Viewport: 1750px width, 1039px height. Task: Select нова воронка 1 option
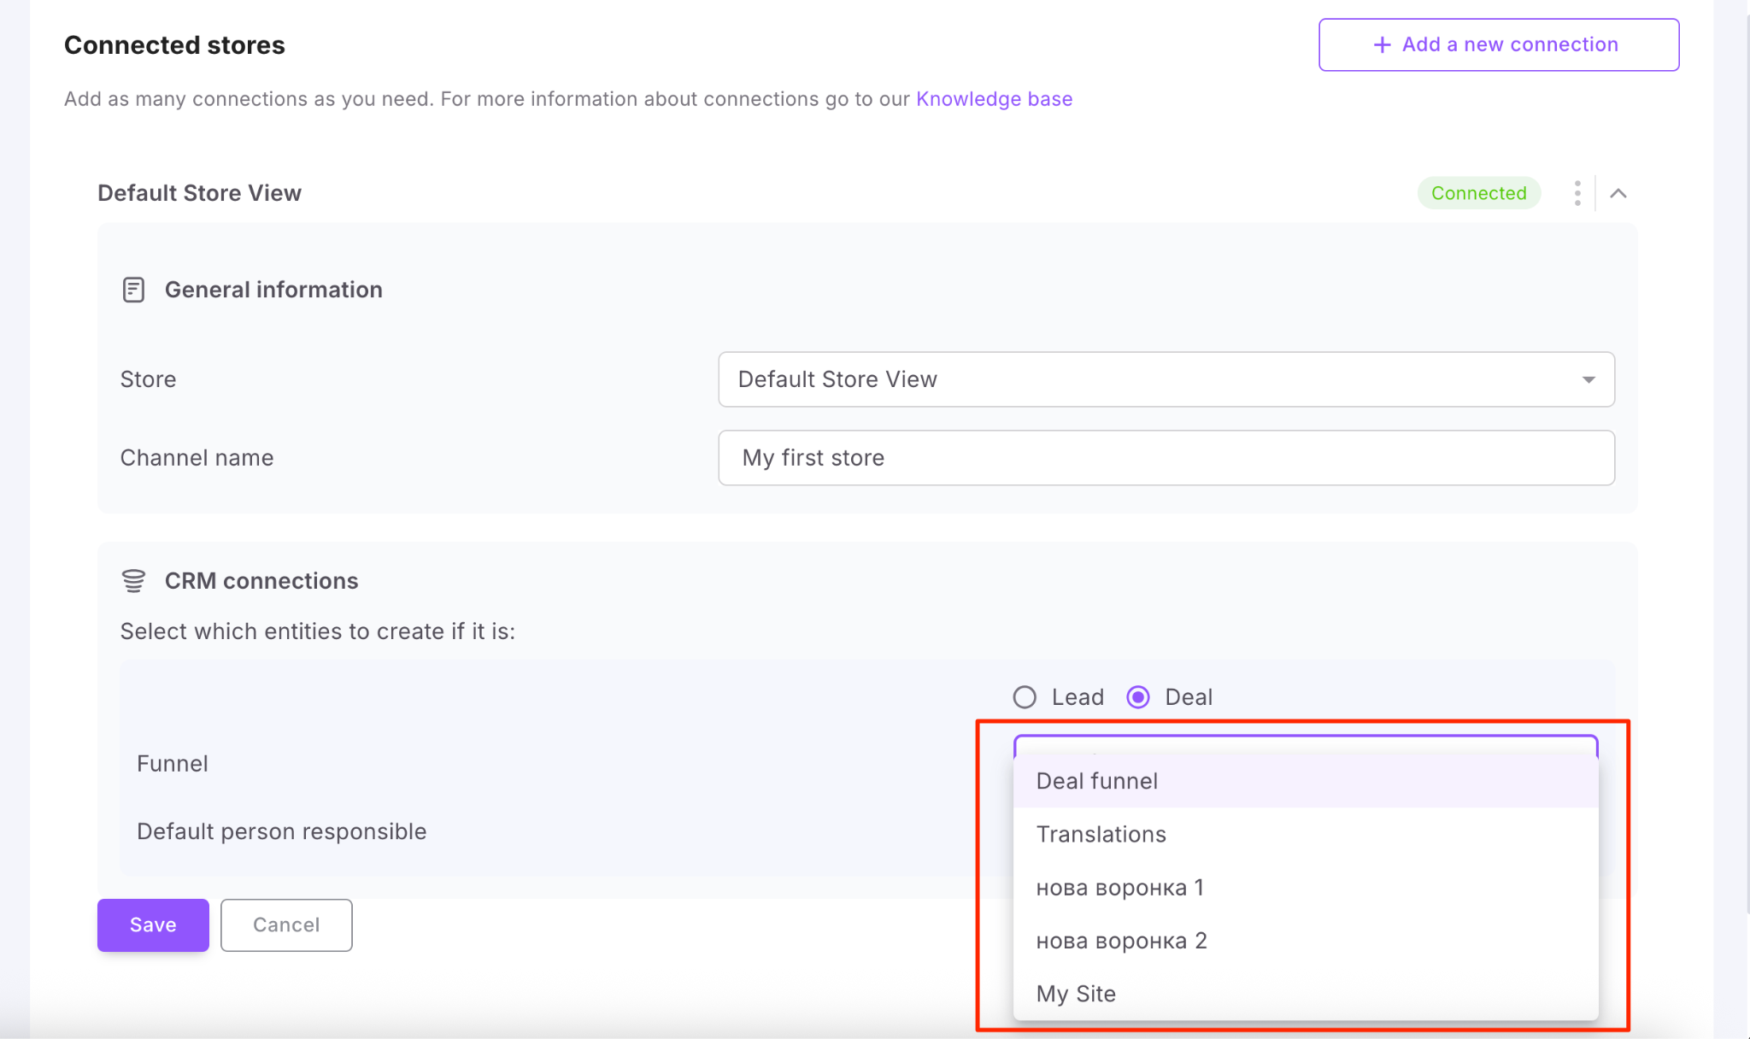(1119, 888)
